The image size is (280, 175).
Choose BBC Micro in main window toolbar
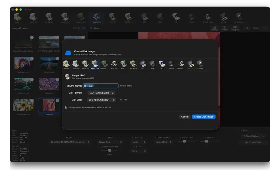(x=128, y=18)
